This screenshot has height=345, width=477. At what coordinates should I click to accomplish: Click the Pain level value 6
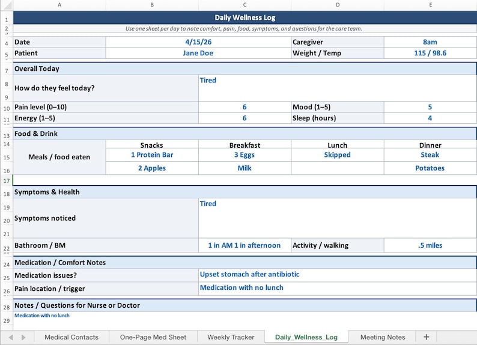pyautogui.click(x=245, y=107)
